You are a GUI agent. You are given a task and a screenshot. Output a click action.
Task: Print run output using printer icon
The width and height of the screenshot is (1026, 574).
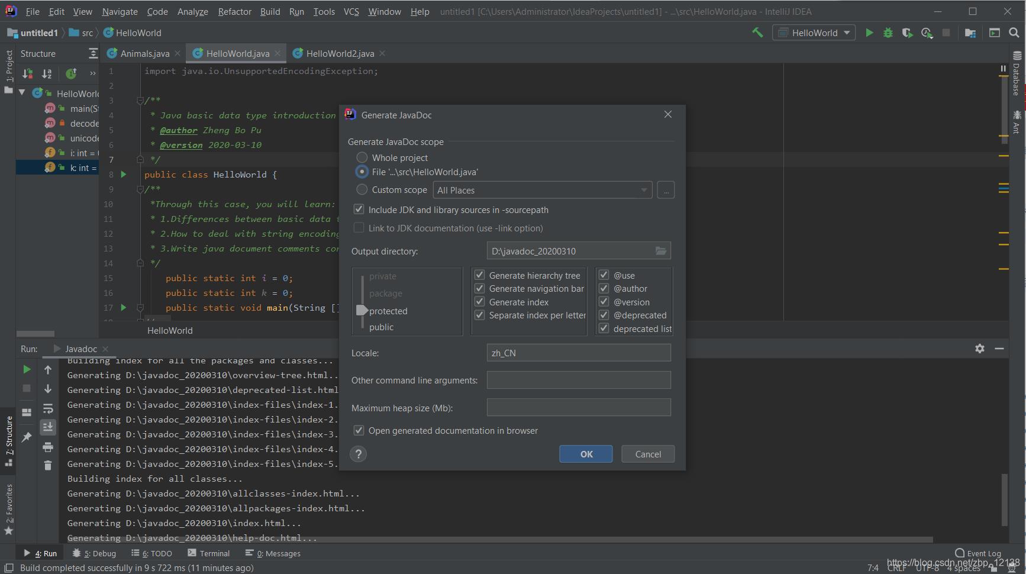pyautogui.click(x=48, y=447)
